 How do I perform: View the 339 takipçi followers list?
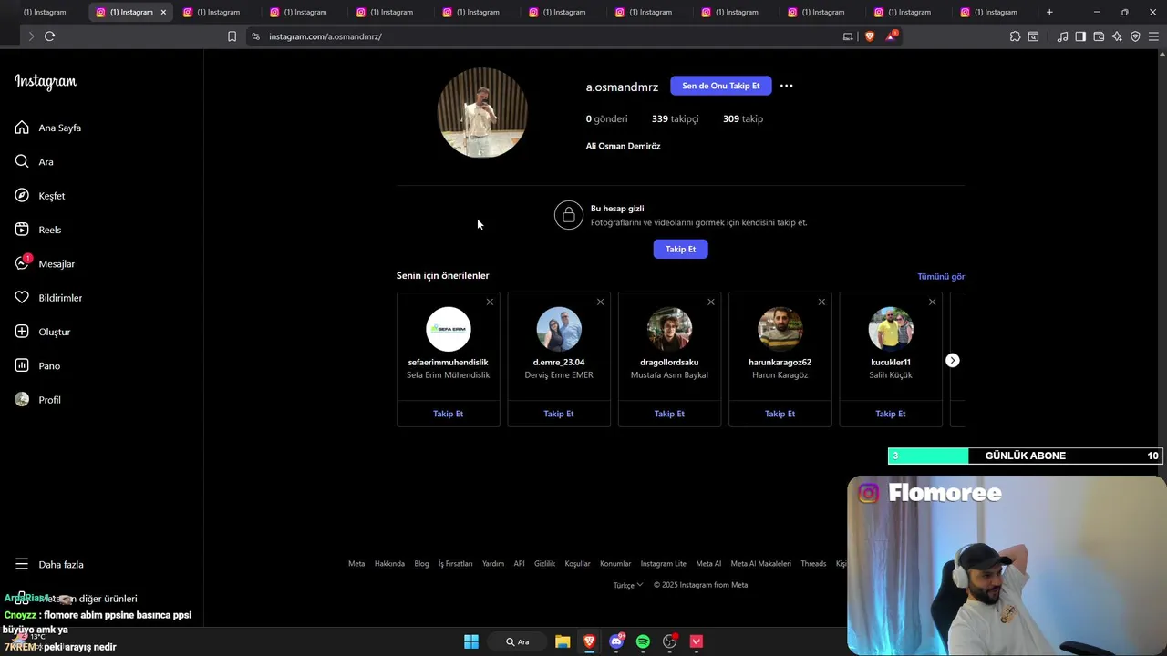pyautogui.click(x=675, y=118)
